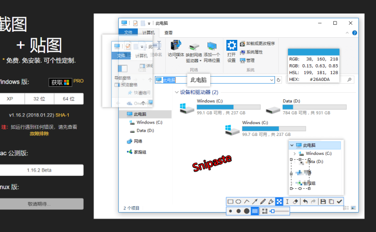The image size is (376, 232).
Task: Pick the arrow annotation tool
Action: [x=254, y=202]
